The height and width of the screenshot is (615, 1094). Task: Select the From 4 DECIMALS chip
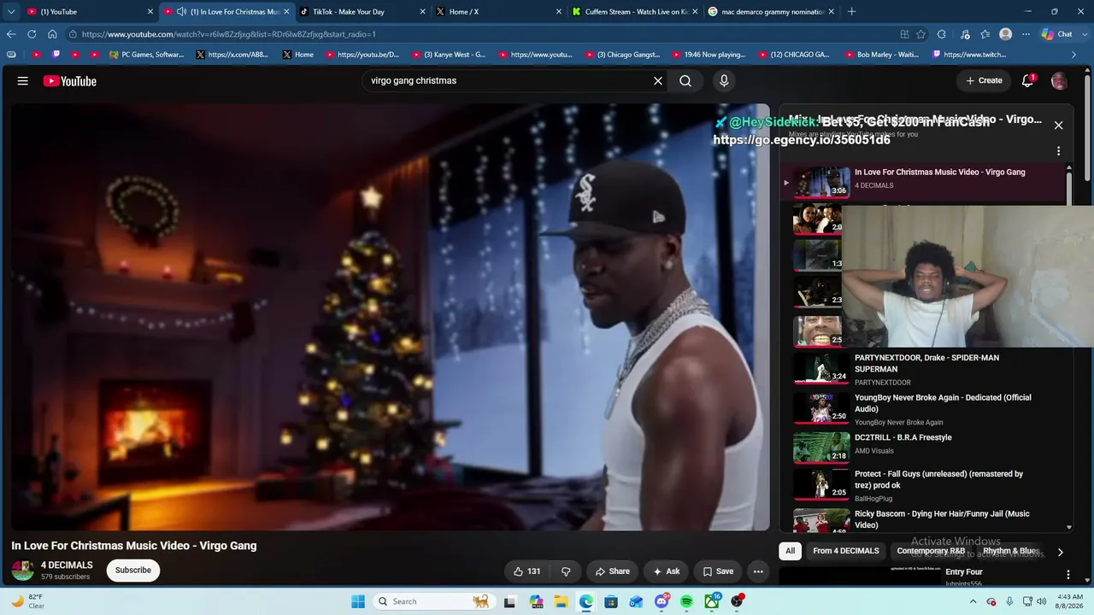click(846, 551)
